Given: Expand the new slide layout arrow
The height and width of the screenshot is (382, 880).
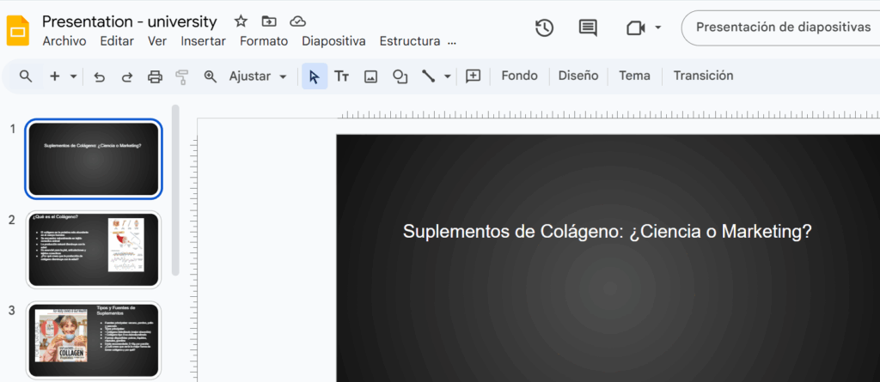Looking at the screenshot, I should pyautogui.click(x=74, y=76).
